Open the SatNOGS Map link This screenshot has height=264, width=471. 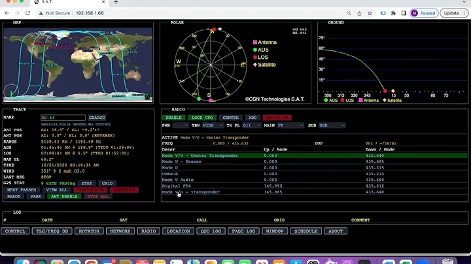point(83,124)
